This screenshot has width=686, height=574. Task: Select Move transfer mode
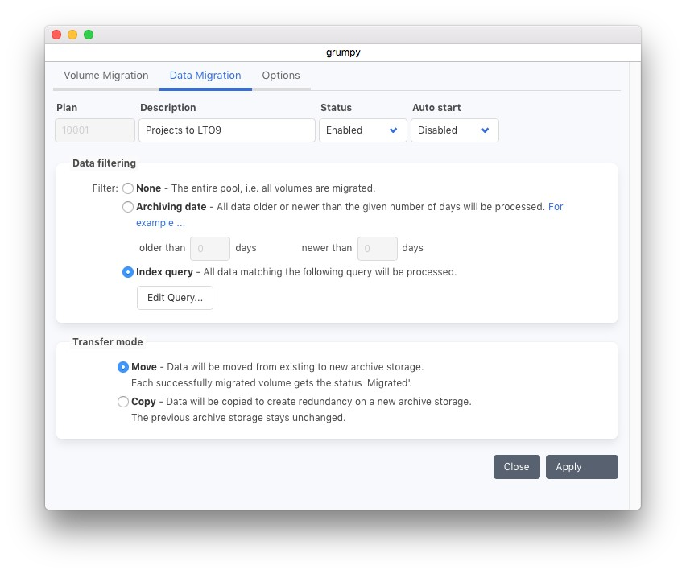(123, 367)
